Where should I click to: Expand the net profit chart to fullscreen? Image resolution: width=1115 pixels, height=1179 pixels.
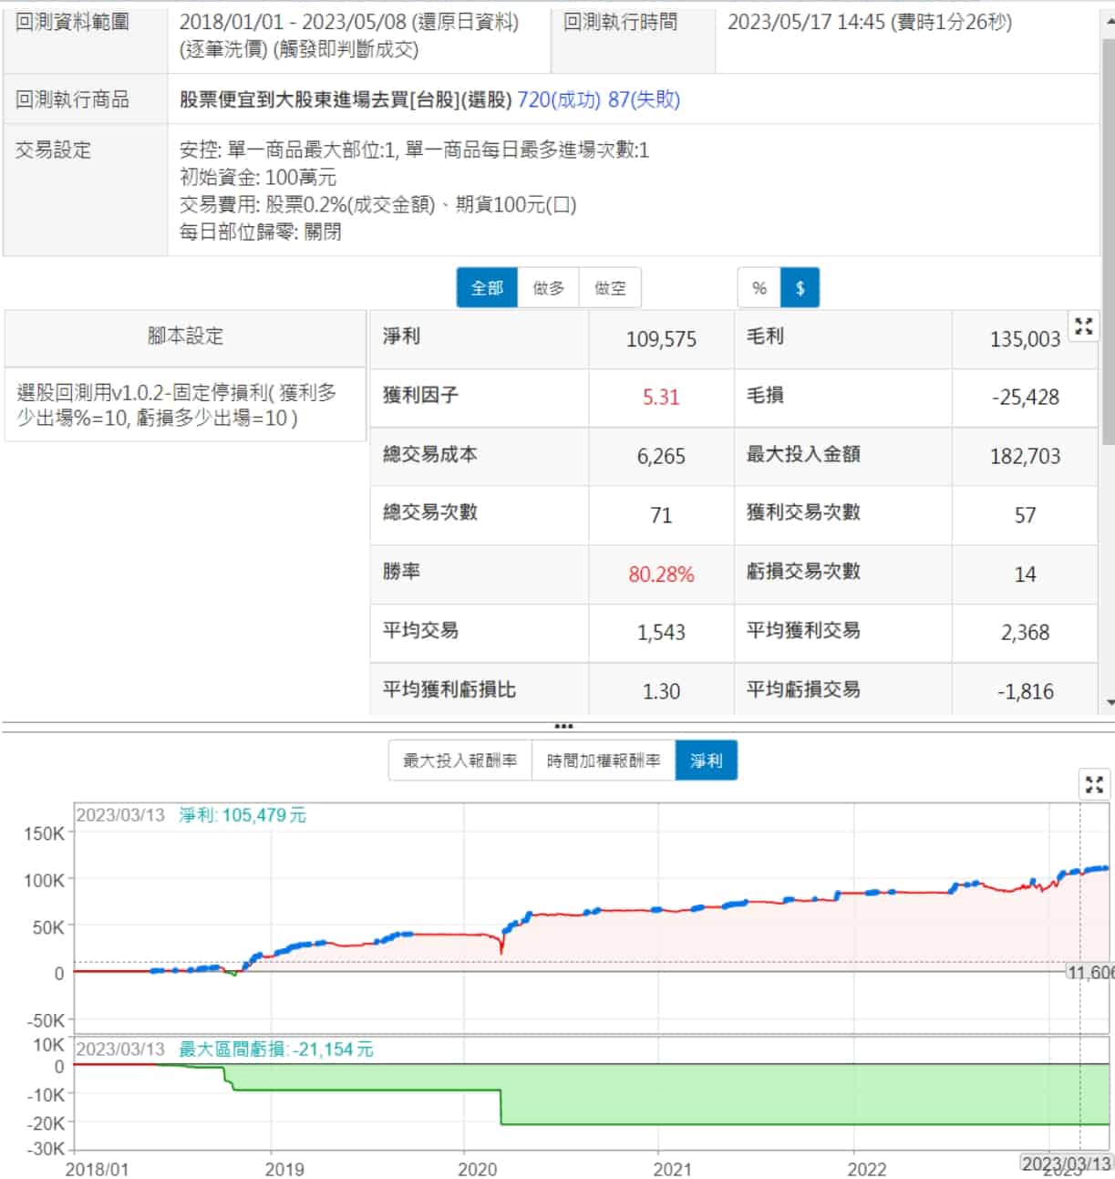pos(1094,784)
